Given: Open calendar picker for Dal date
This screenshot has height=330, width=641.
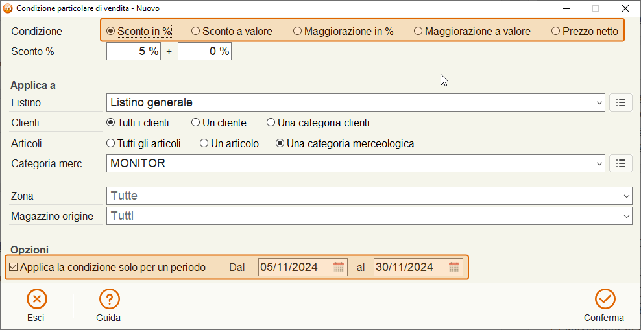Looking at the screenshot, I should point(339,267).
